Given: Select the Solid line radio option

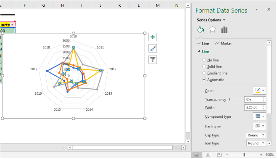Looking at the screenshot, I should tap(204, 66).
